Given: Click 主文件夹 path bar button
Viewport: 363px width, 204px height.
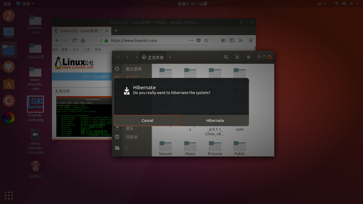Looking at the screenshot, I should coord(153,57).
